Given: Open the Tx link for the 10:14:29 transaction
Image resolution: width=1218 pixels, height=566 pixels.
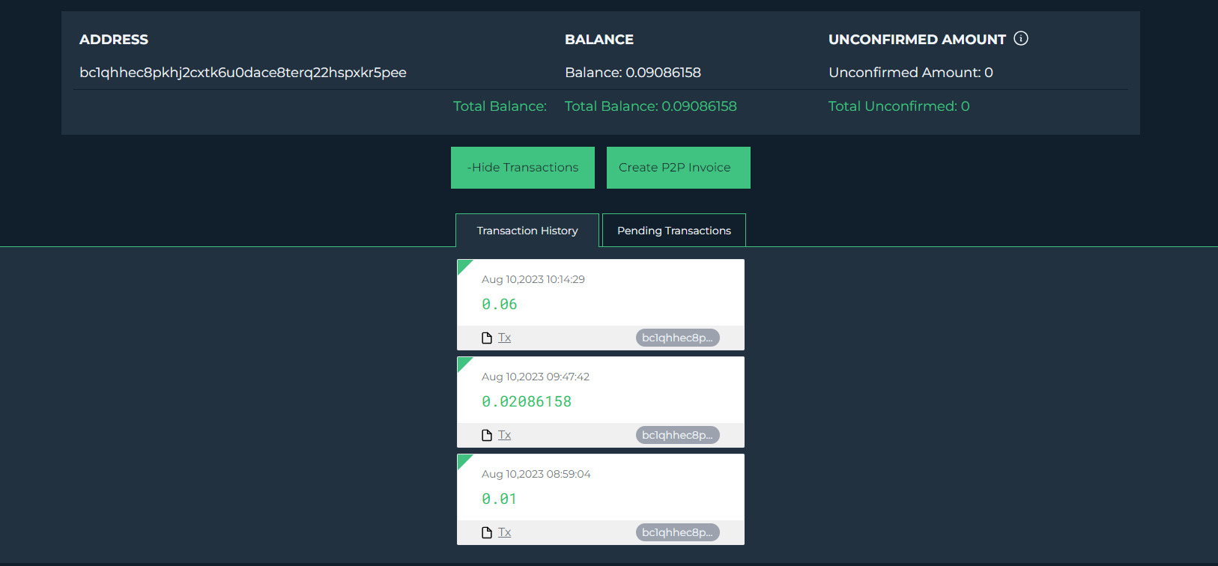Looking at the screenshot, I should tap(505, 338).
